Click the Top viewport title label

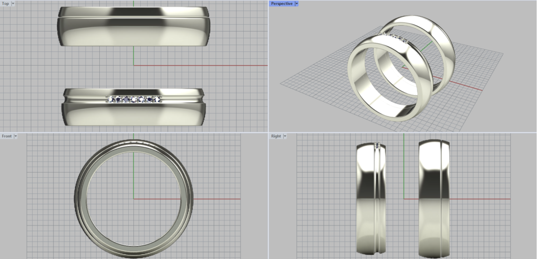pos(5,4)
